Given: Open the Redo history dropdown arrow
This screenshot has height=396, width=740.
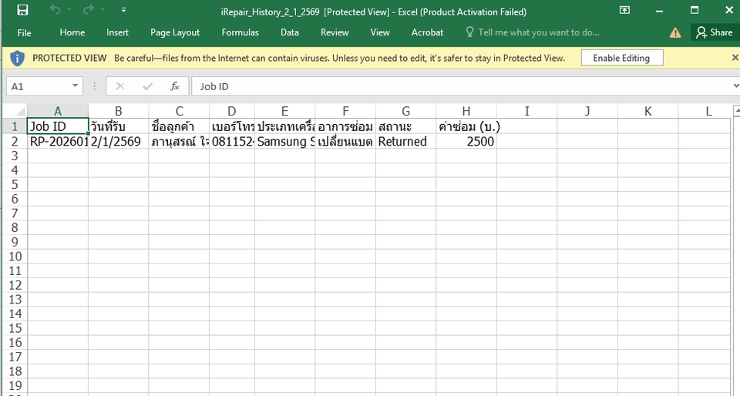Looking at the screenshot, I should (x=103, y=10).
